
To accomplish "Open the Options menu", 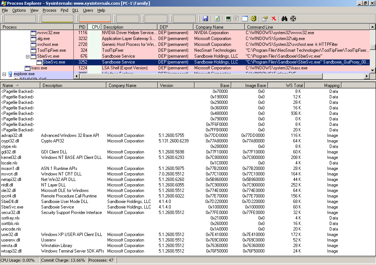I will (19, 10).
